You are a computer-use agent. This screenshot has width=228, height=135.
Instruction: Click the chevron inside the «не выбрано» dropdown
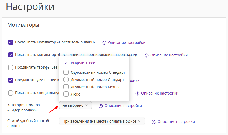tap(87, 105)
